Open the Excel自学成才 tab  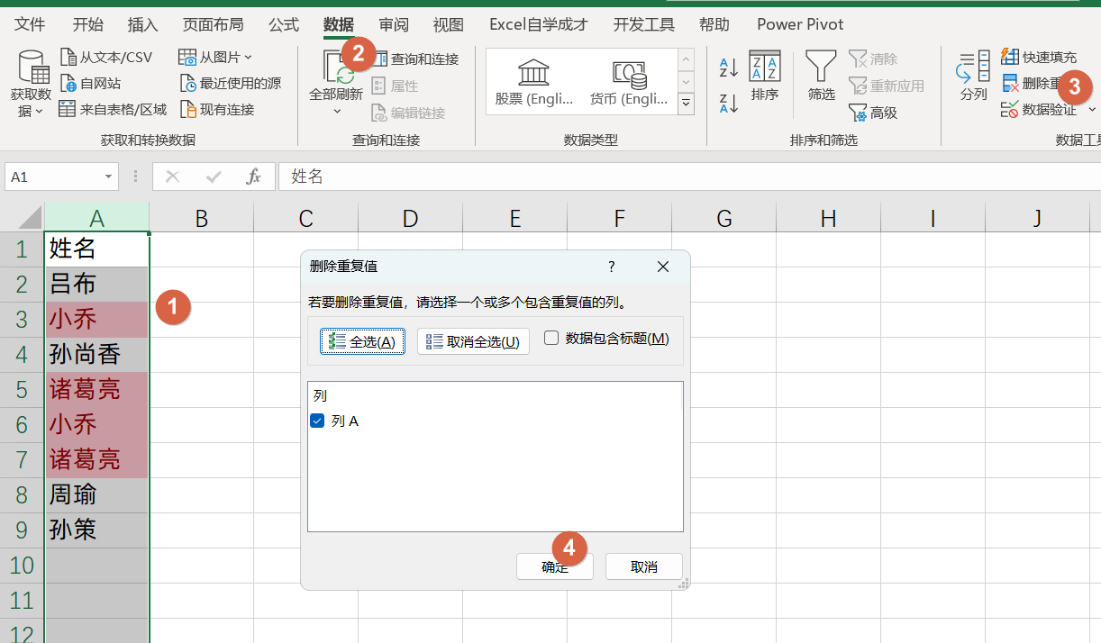click(x=539, y=24)
